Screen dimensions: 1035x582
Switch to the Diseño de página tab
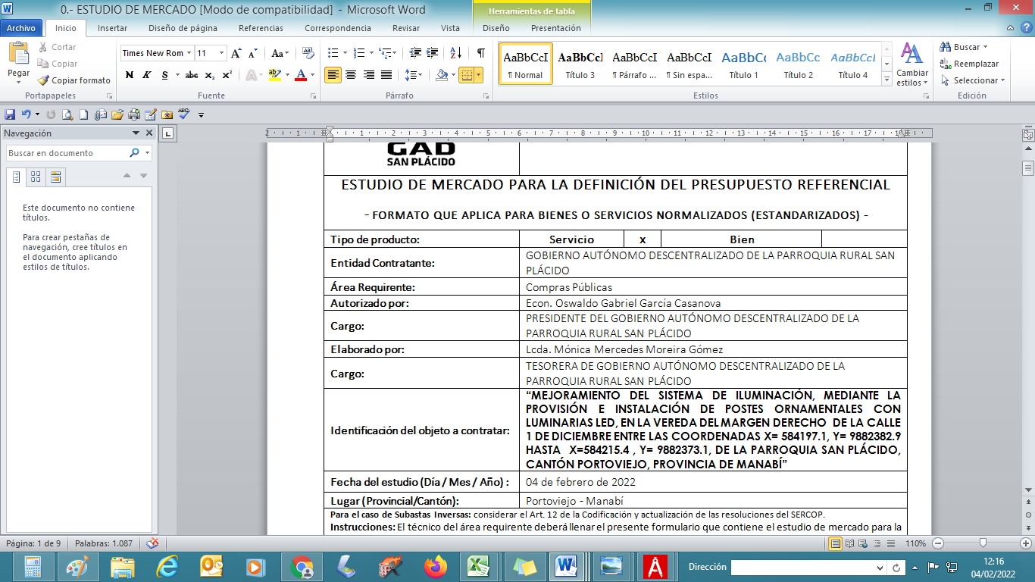[182, 28]
